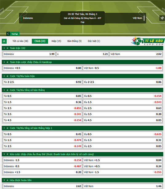Collapse the Hòa được hoàn tiền section
This screenshot has width=165, height=189.
coord(4,180)
